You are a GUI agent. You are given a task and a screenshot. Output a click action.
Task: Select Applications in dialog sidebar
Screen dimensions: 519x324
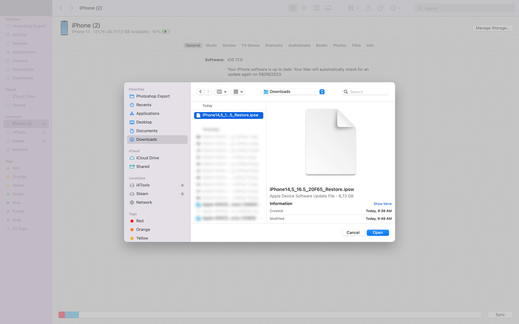[157, 113]
